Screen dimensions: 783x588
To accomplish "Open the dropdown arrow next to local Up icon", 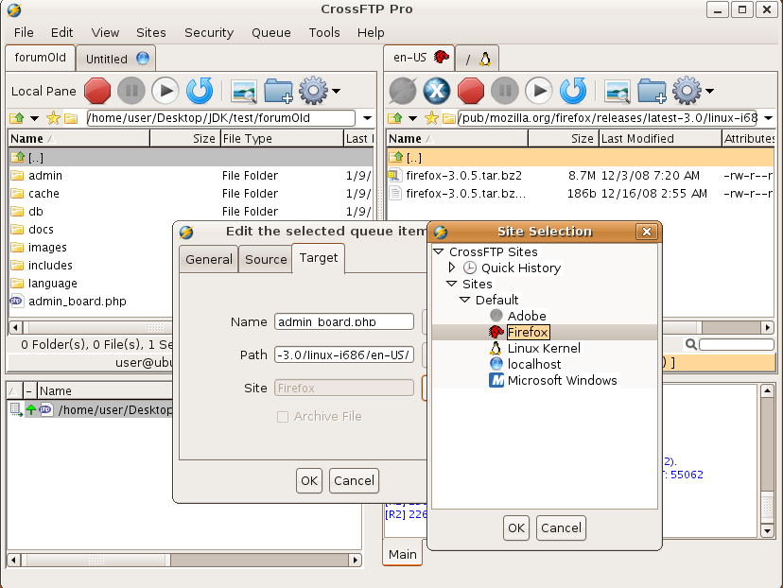I will pos(34,118).
